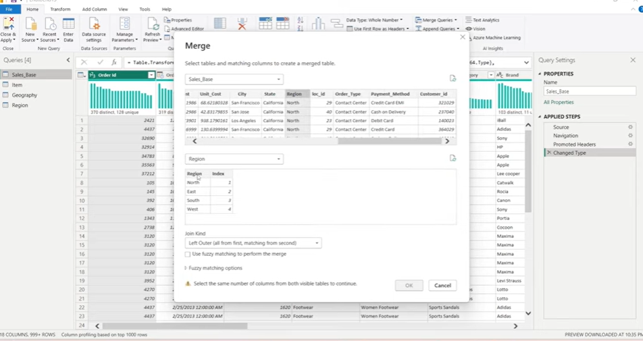The height and width of the screenshot is (341, 643).
Task: Collapse the Queries pane arrow
Action: [x=68, y=60]
